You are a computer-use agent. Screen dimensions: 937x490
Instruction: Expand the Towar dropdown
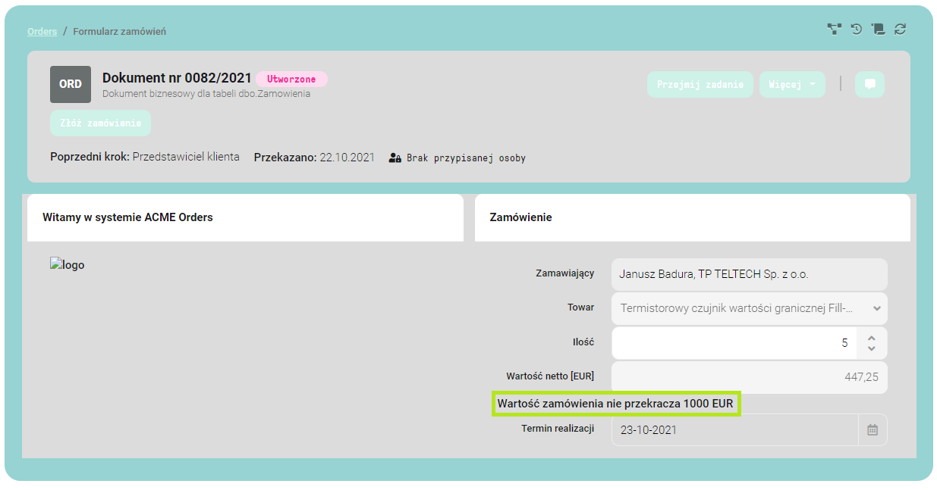point(877,308)
